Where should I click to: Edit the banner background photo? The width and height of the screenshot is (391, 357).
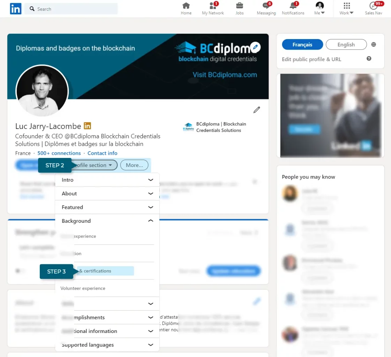tap(255, 47)
